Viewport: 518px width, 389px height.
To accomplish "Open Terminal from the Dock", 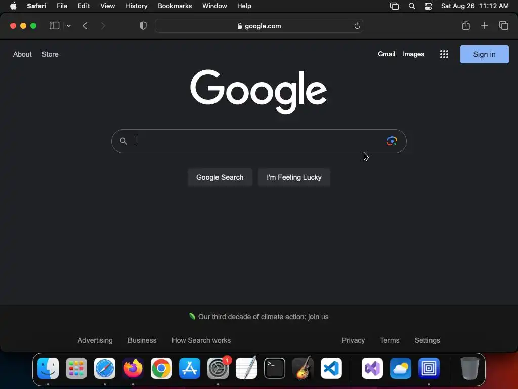I will [275, 368].
